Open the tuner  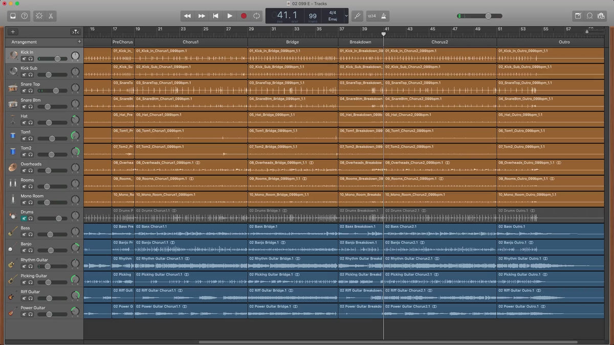click(x=358, y=16)
